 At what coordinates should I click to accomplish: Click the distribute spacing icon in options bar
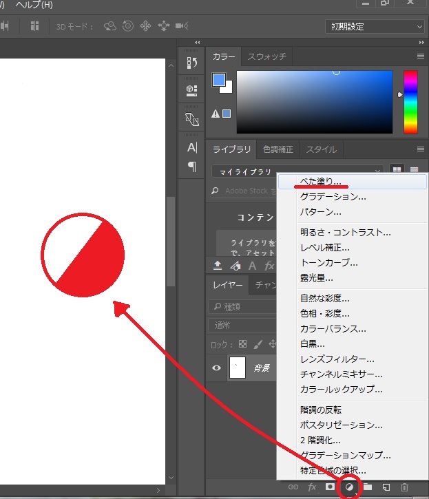coord(34,26)
